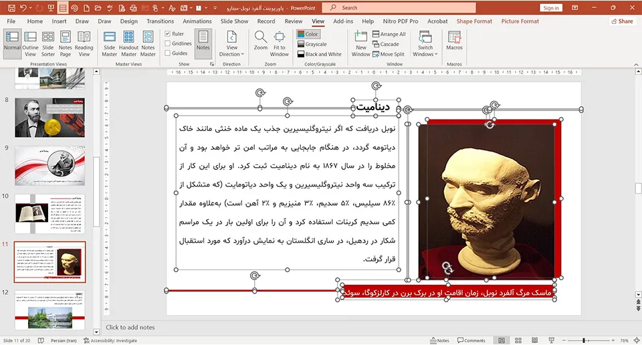This screenshot has width=642, height=345.
Task: Open the new blank file icon in quick access toolbar
Action: (86, 8)
